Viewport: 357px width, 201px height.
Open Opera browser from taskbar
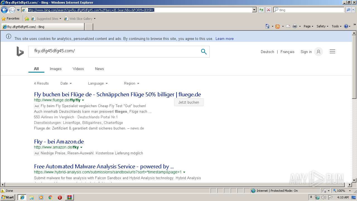(x=60, y=197)
